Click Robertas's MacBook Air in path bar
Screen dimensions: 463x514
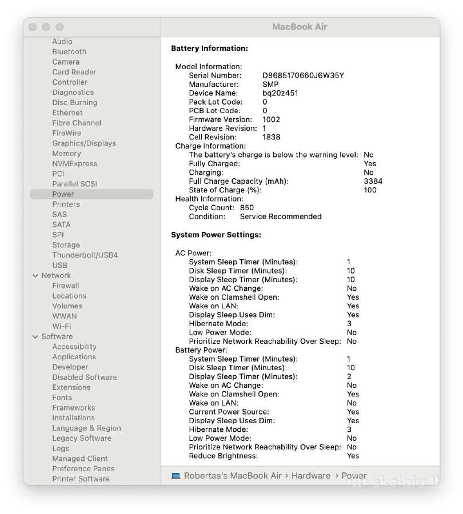(233, 476)
